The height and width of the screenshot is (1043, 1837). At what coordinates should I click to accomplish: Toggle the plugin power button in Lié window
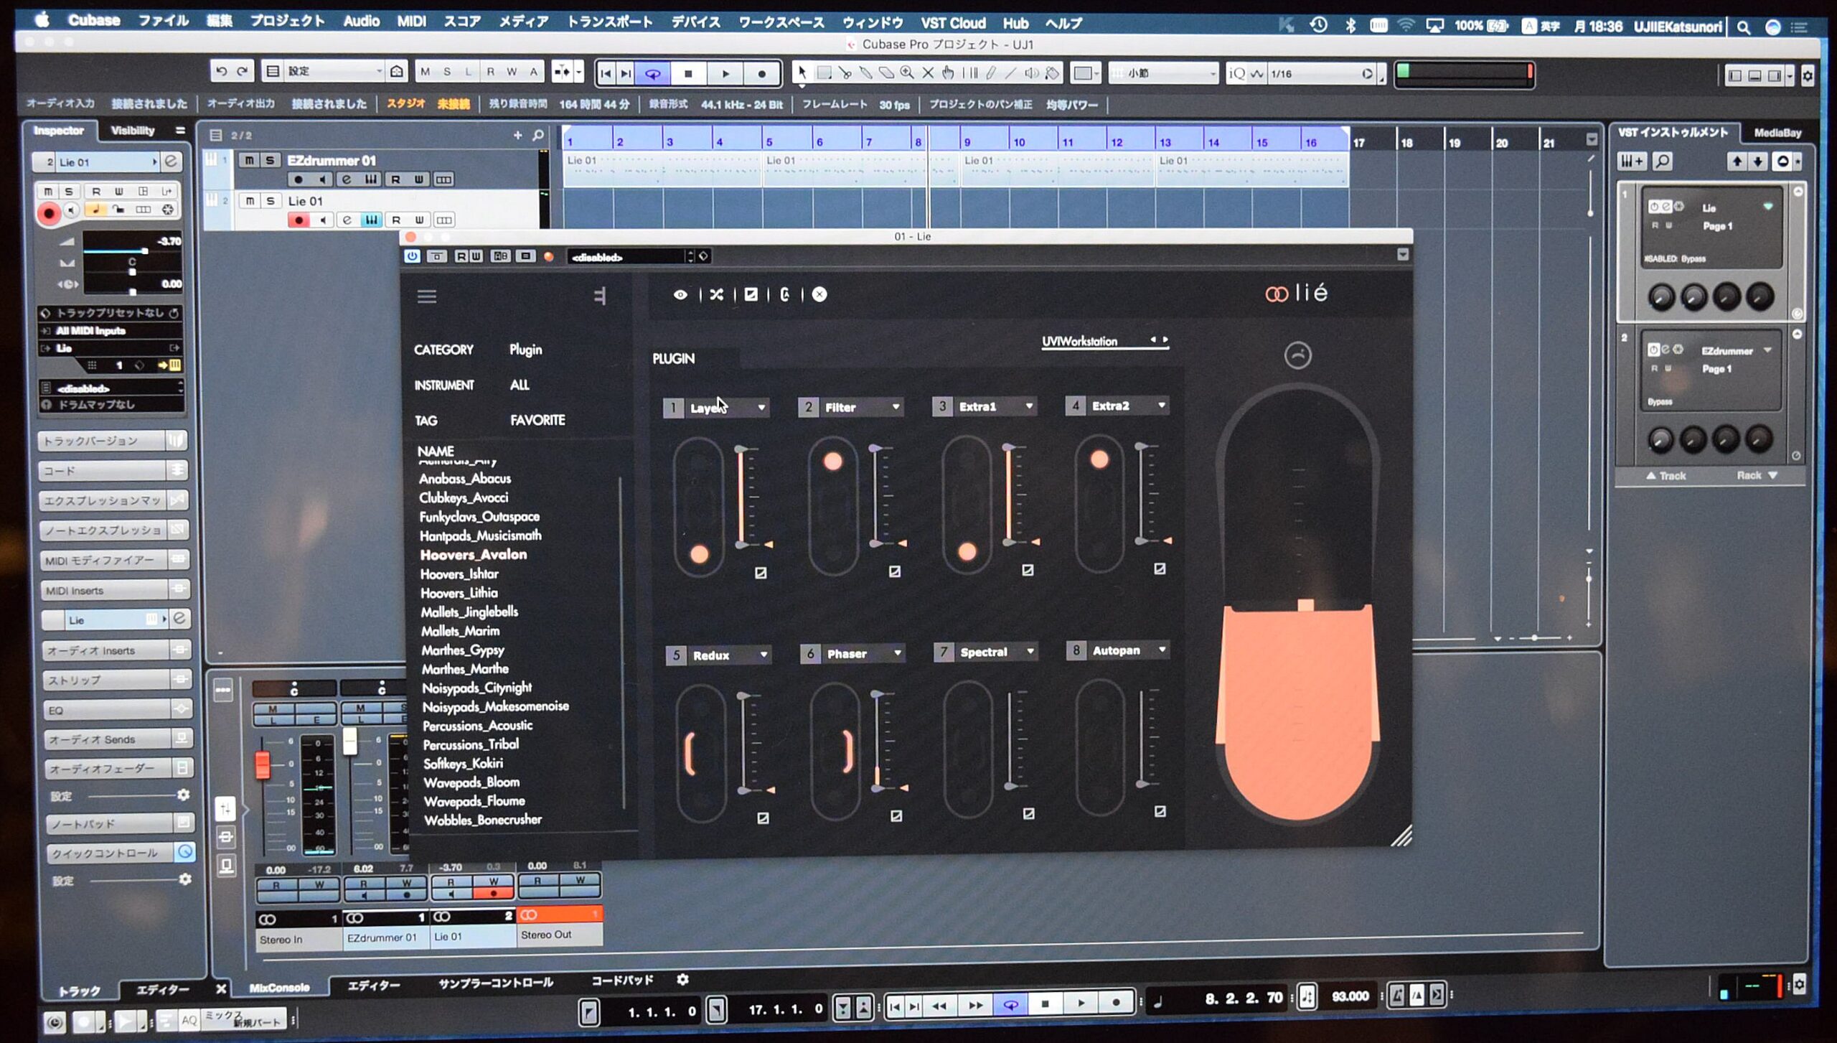tap(412, 256)
